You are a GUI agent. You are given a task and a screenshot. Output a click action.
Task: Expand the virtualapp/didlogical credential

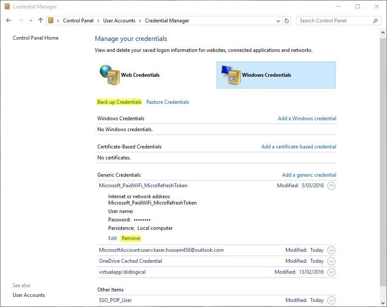[x=331, y=272]
